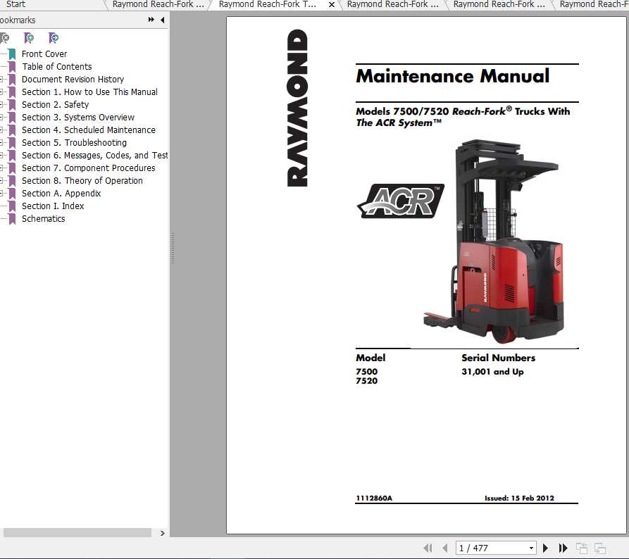
Task: Go to the next page
Action: click(545, 548)
